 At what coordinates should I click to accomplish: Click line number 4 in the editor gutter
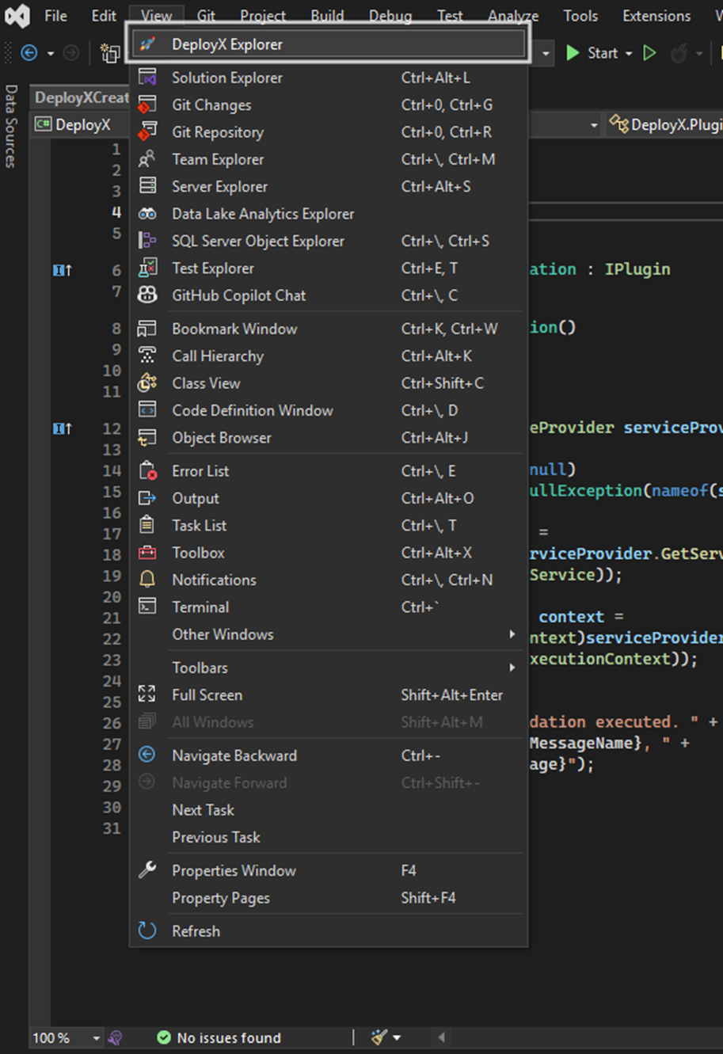tap(116, 212)
